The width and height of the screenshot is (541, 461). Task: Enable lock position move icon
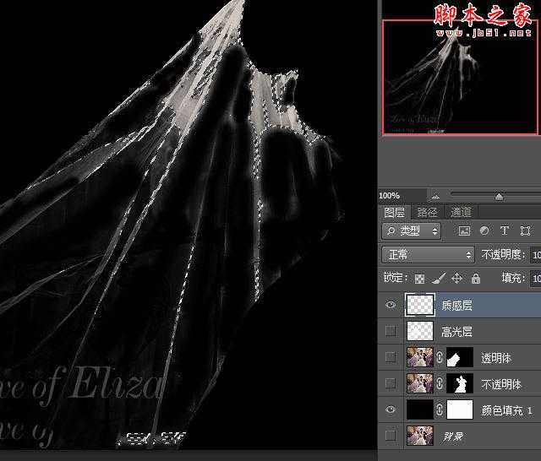coord(456,278)
